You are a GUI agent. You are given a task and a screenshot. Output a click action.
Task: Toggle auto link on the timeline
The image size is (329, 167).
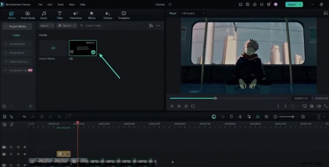pos(12,124)
